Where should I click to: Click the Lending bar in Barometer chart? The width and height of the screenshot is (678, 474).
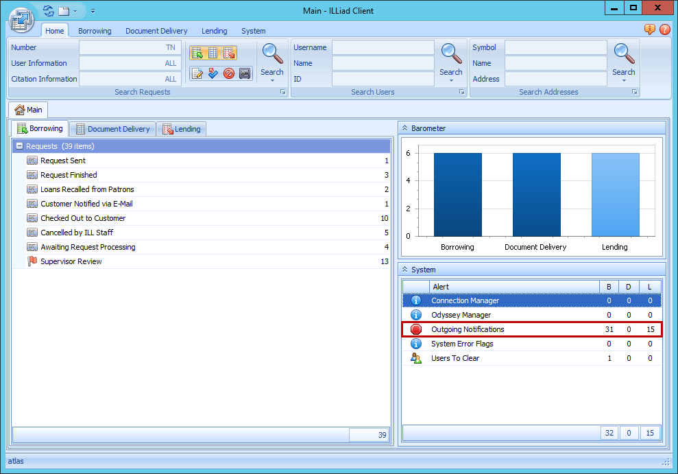615,194
